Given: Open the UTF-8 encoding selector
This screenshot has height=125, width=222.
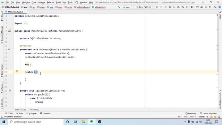Looking at the screenshot, I should pyautogui.click(x=193, y=117).
